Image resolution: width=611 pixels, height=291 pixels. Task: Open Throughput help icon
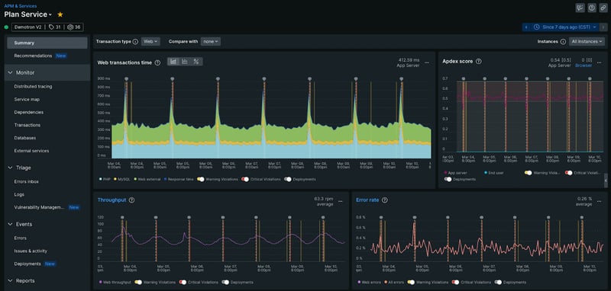[x=131, y=200]
